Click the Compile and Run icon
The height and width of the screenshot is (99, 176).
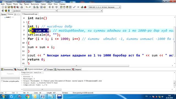coord(67,7)
